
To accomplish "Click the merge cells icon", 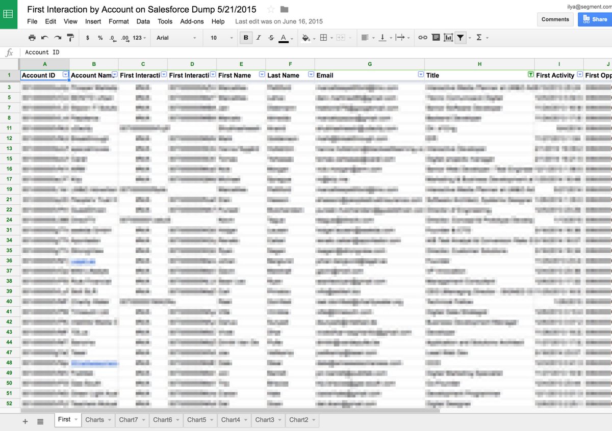I will pyautogui.click(x=340, y=38).
